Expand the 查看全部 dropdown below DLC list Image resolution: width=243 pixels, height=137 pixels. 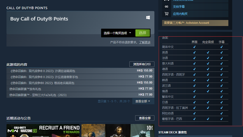[x=143, y=101]
